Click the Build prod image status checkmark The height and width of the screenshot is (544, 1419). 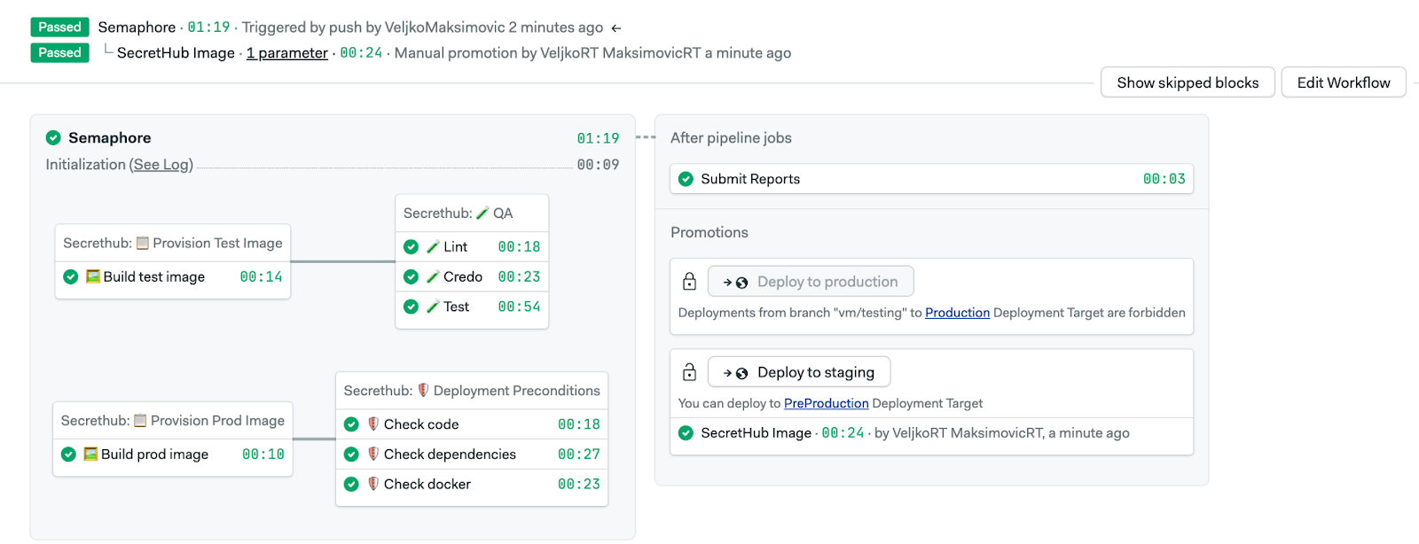click(x=68, y=455)
